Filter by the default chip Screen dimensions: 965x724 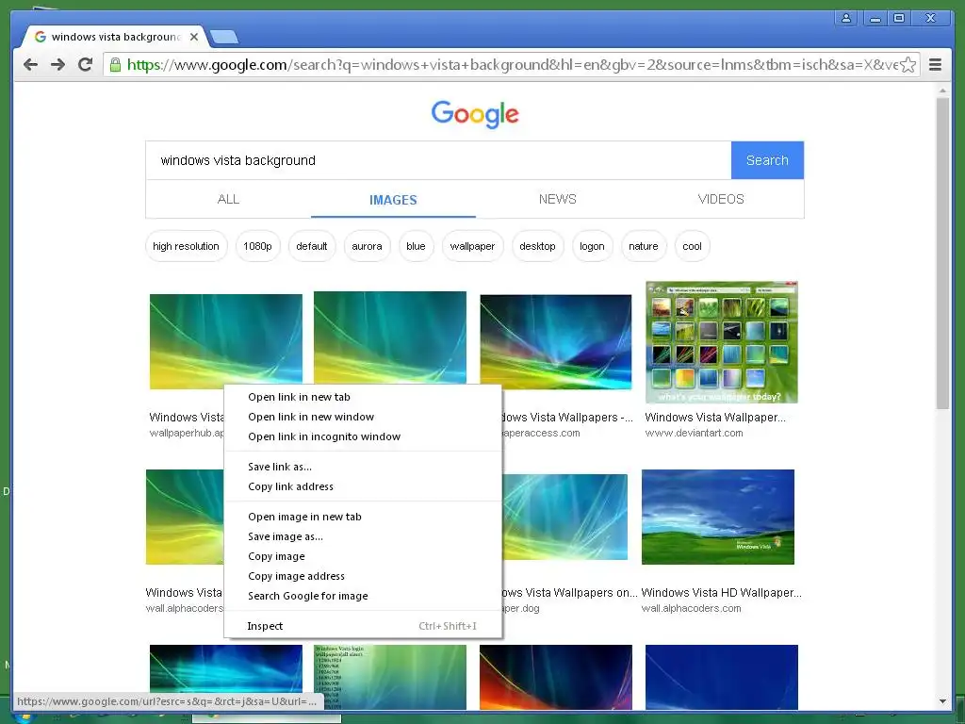[311, 246]
